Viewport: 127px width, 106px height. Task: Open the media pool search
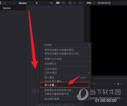70,3
